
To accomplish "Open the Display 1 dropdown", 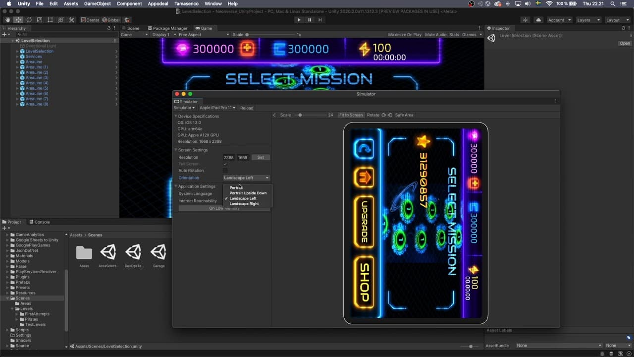I will [163, 35].
